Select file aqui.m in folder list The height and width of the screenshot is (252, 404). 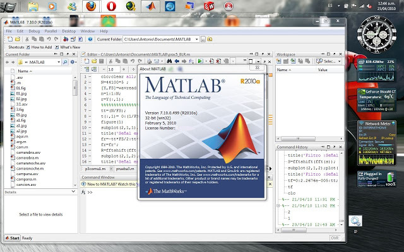(x=22, y=136)
